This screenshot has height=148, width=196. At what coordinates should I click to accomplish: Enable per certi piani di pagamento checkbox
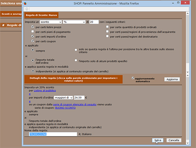pos(33,31)
